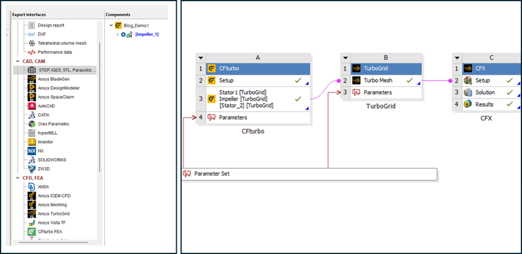522x254 pixels.
Task: Click the Ansys Vista TF icon
Action: click(x=31, y=223)
